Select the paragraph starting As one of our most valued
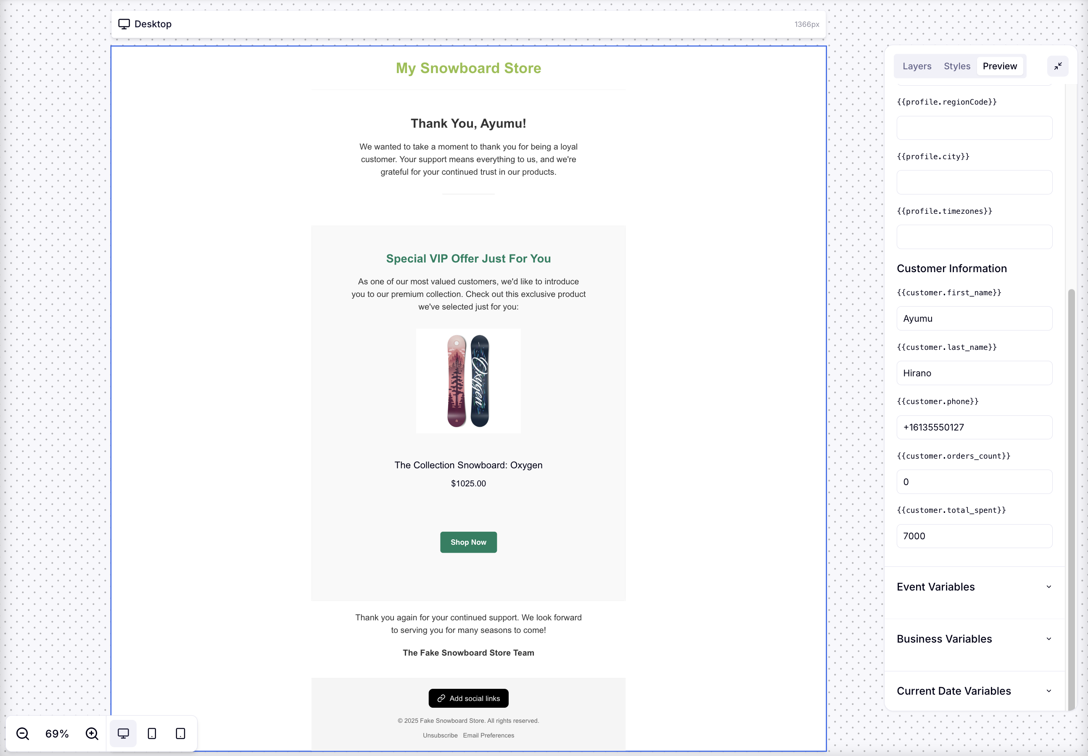The image size is (1088, 756). tap(468, 294)
